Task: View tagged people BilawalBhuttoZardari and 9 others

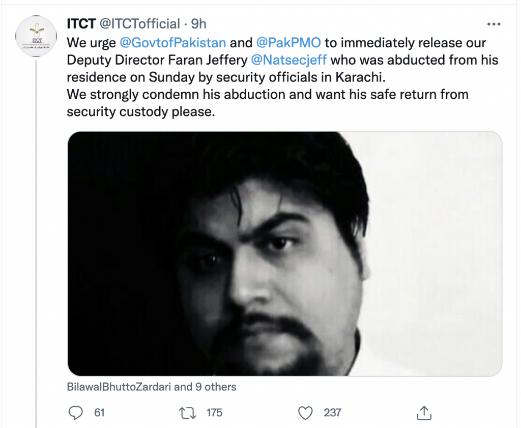Action: pyautogui.click(x=152, y=387)
